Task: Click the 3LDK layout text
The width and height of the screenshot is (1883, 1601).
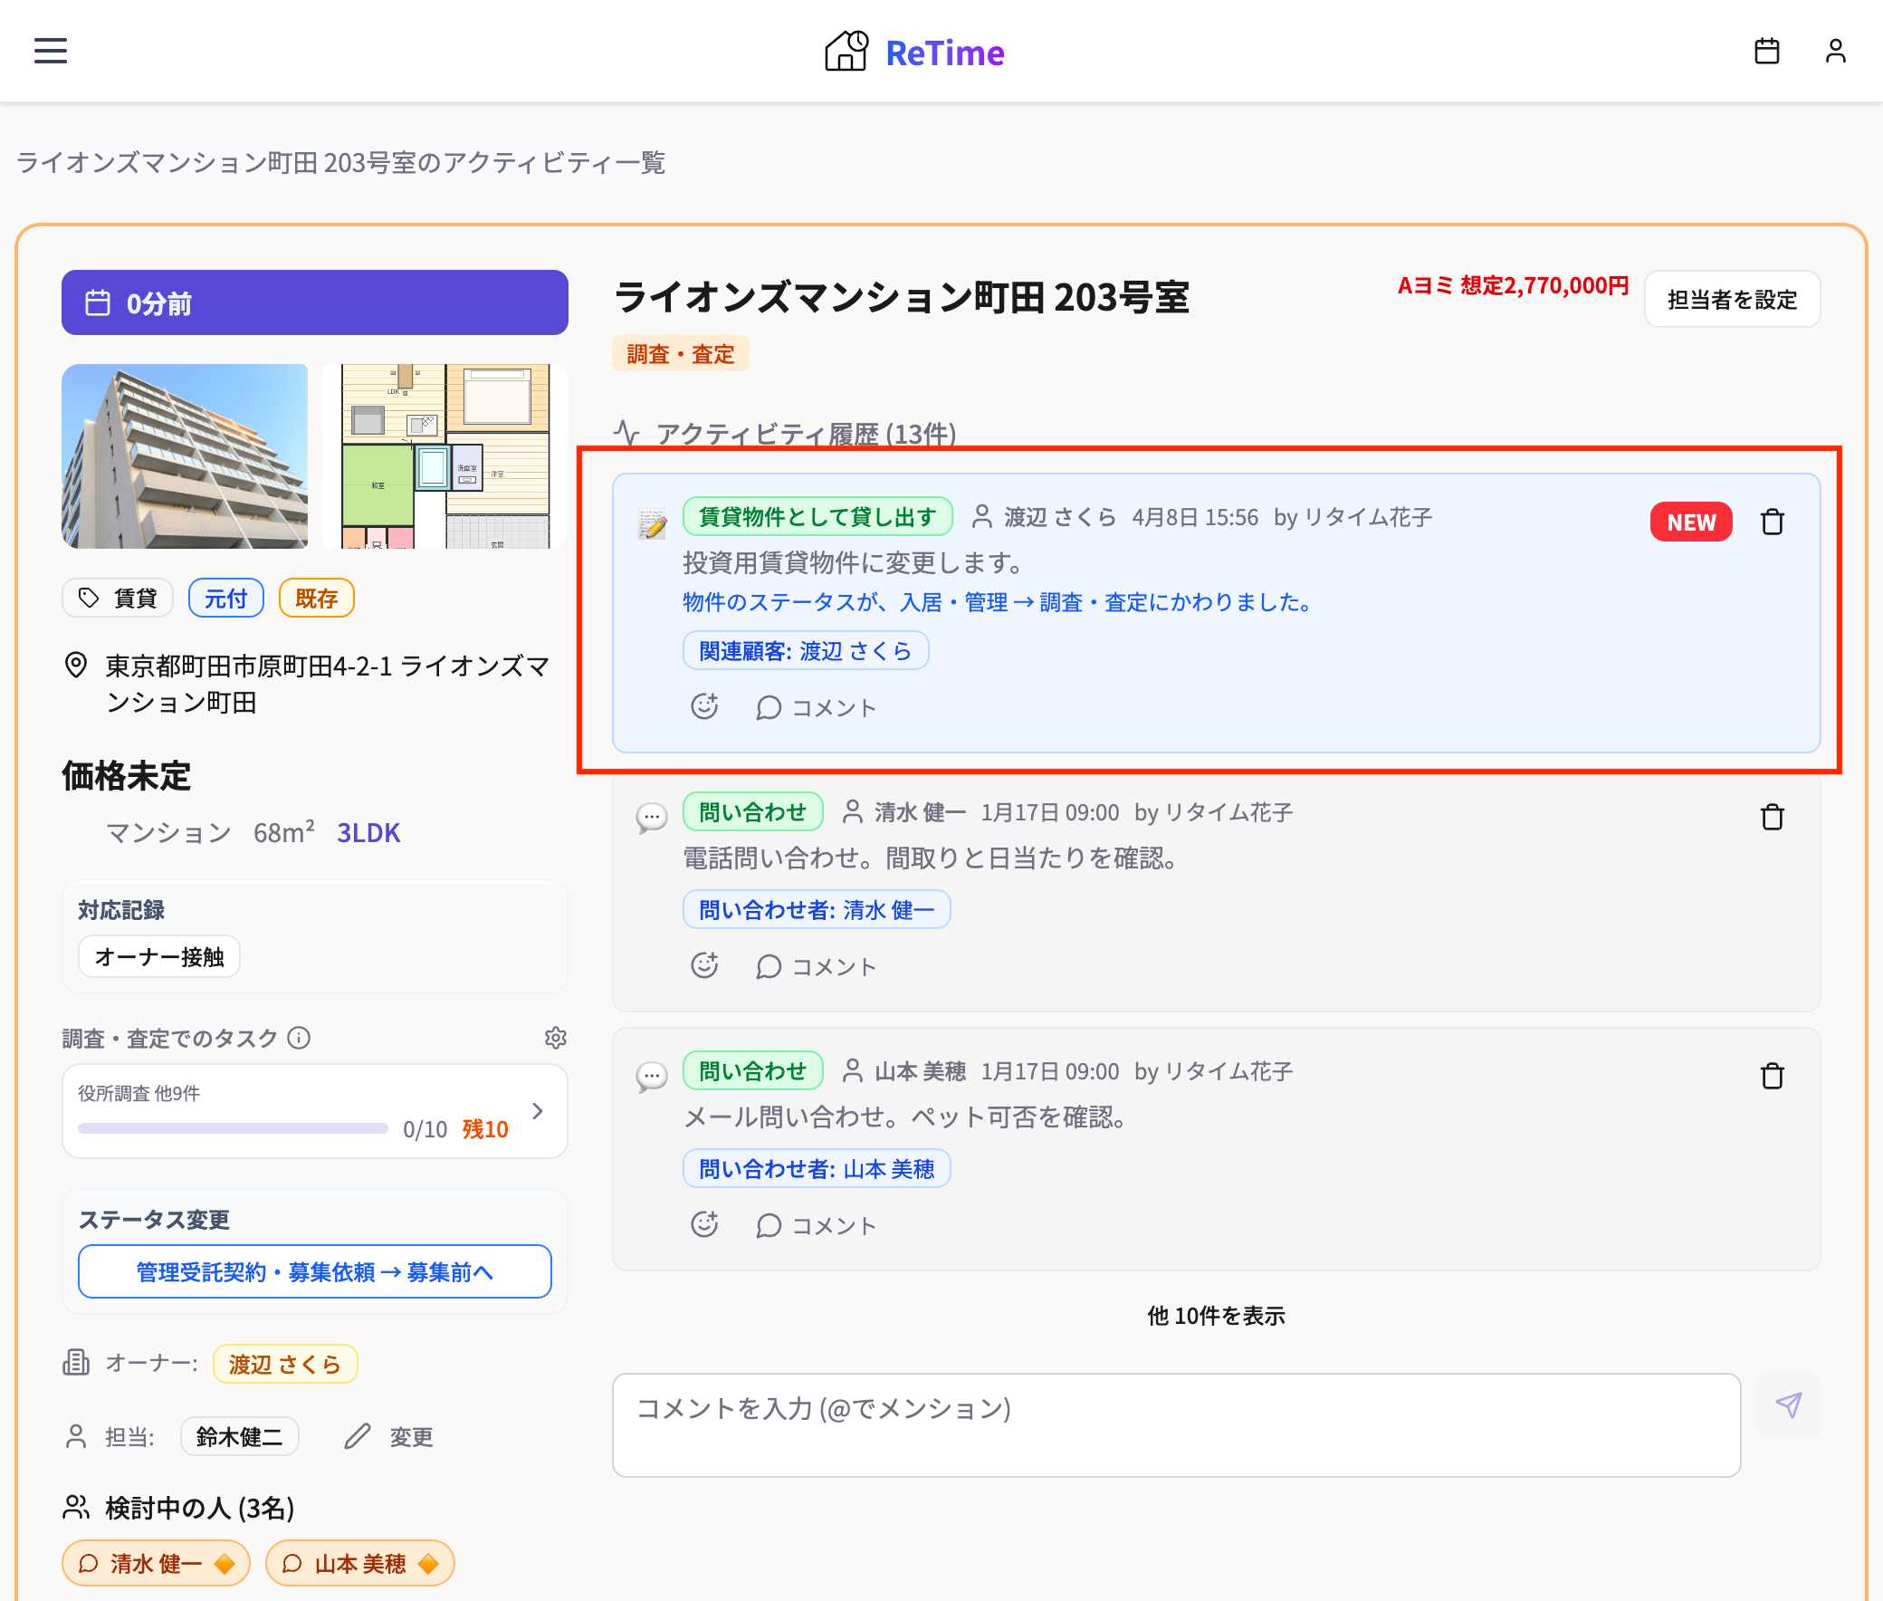Action: (368, 832)
